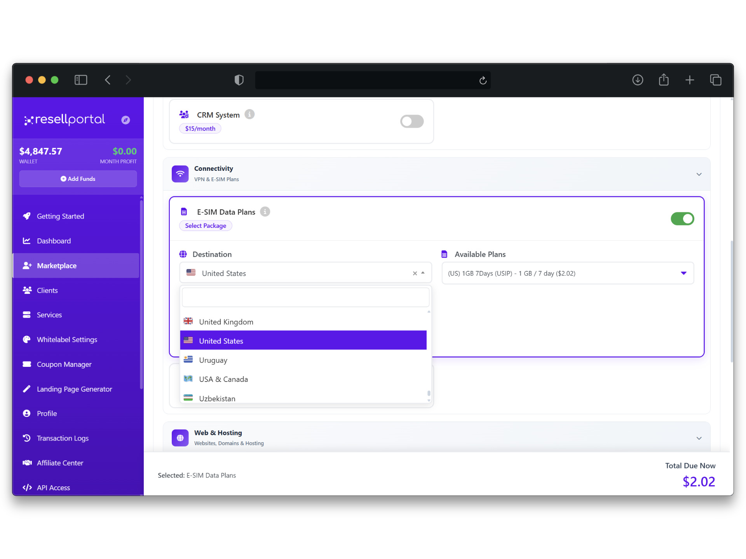The width and height of the screenshot is (746, 559).
Task: Open the browser downloads icon
Action: [x=638, y=80]
